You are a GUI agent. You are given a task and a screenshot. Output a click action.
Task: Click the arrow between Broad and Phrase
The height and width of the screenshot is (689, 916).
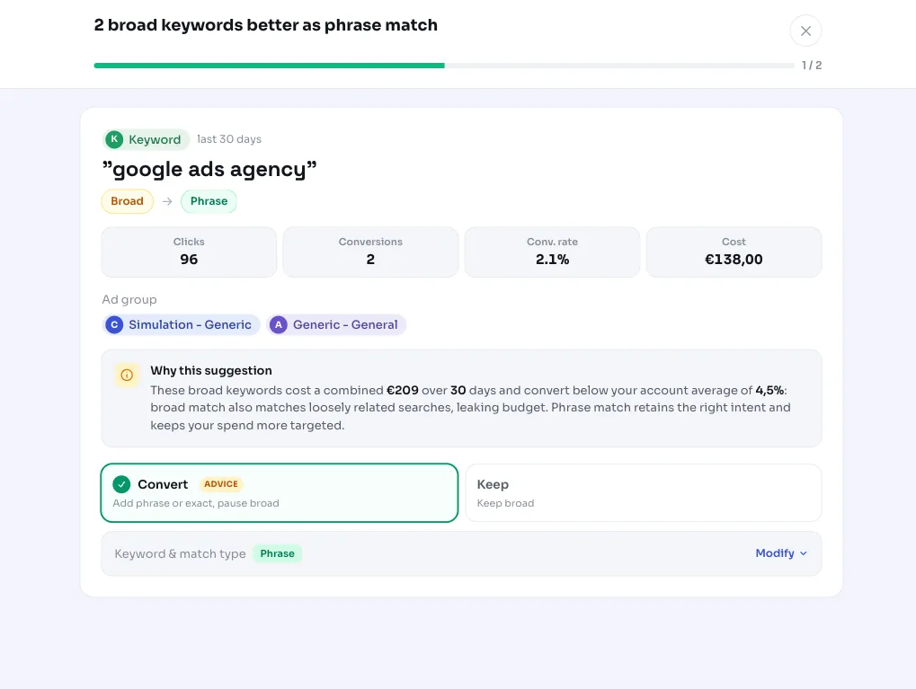(x=167, y=201)
